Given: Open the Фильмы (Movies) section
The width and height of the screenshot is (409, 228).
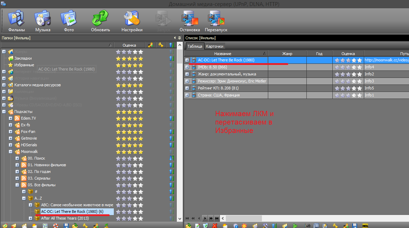Looking at the screenshot, I should (x=16, y=21).
